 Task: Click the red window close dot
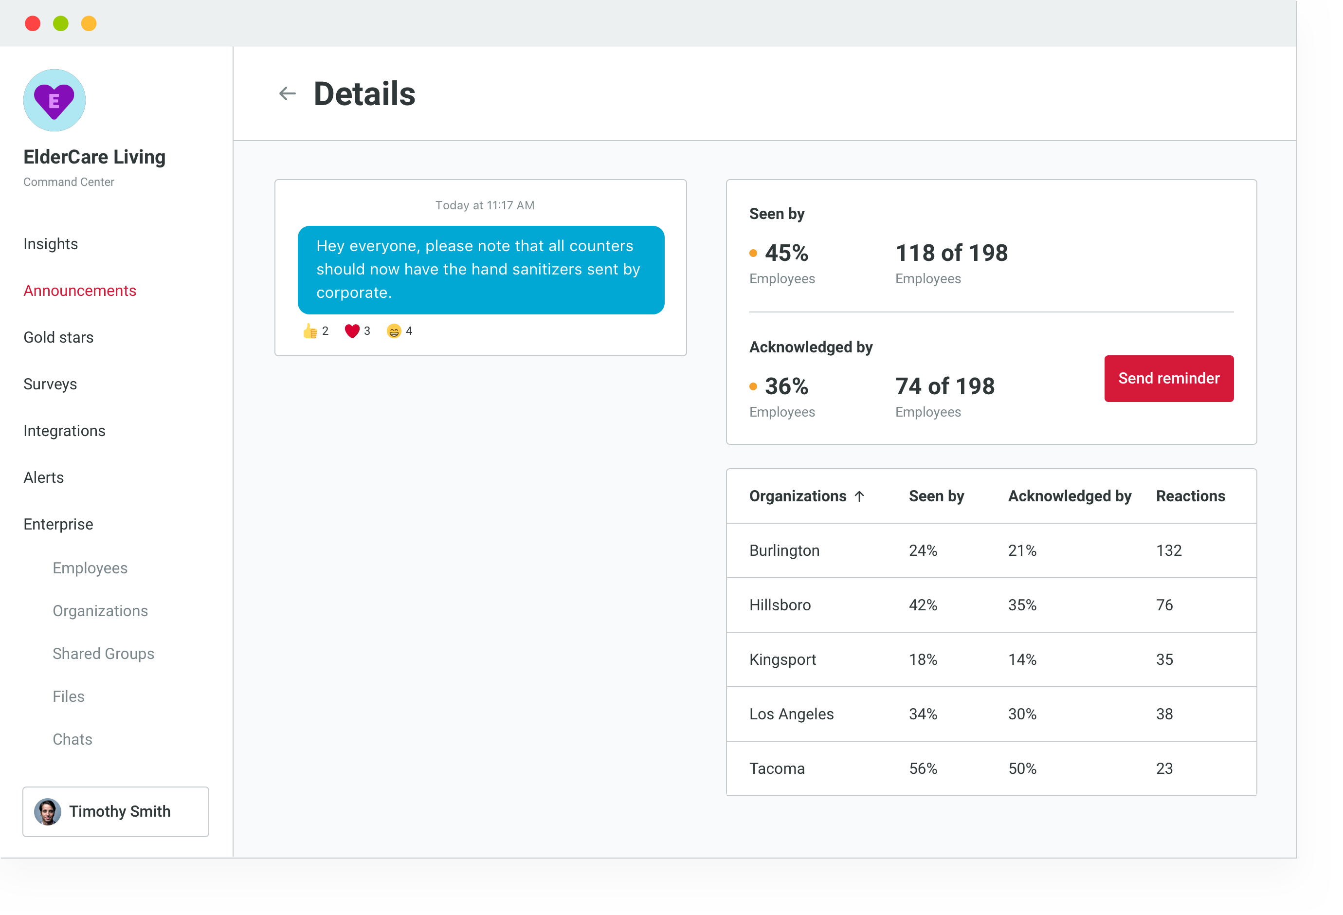pos(33,24)
